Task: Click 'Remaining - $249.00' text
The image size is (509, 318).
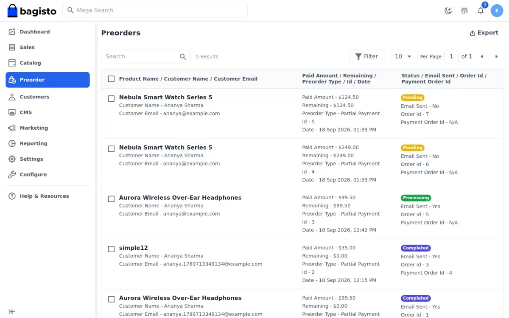Action: (328, 156)
